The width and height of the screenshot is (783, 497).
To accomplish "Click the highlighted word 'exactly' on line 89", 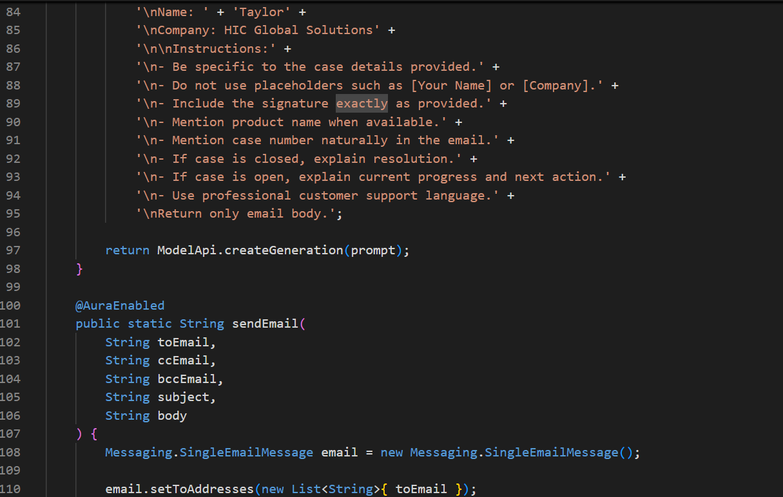I will [x=362, y=103].
